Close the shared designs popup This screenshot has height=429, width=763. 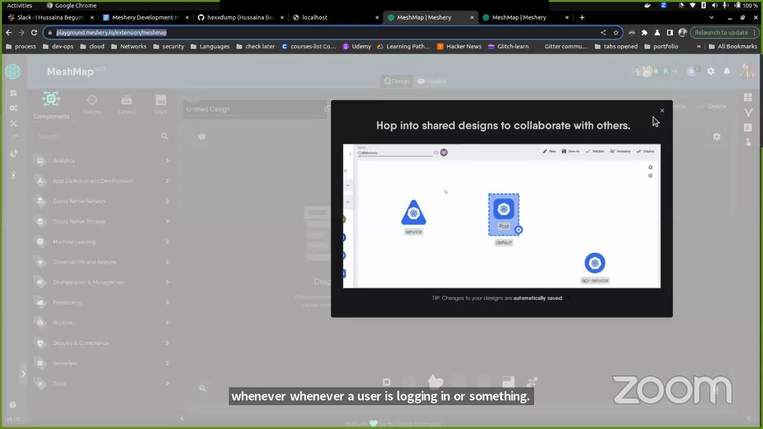tap(662, 111)
